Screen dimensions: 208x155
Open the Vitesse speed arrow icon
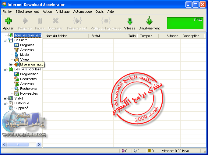(x=130, y=22)
